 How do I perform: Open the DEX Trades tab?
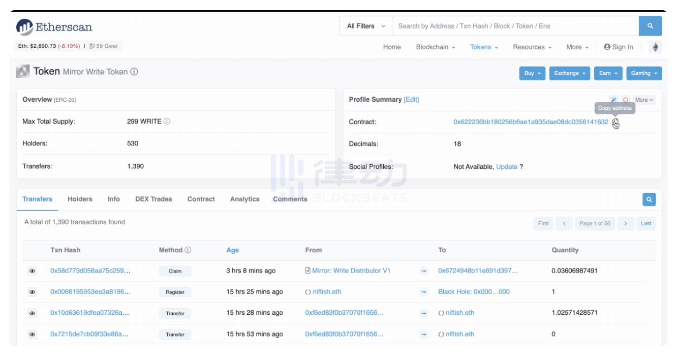point(153,199)
